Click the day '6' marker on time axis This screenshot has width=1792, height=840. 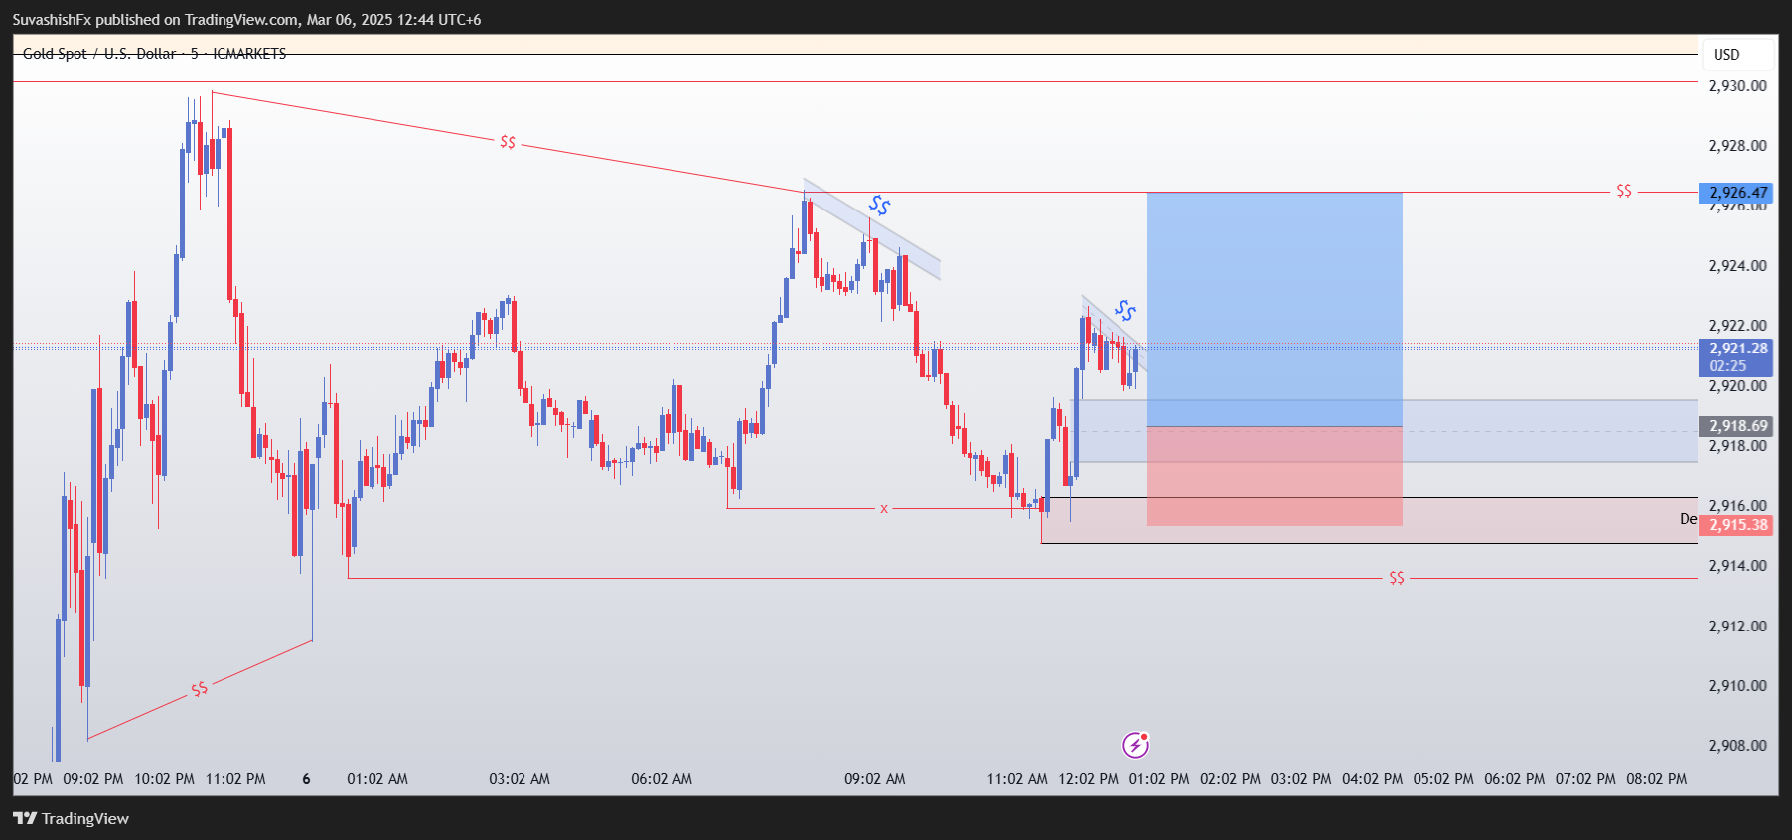tap(306, 779)
